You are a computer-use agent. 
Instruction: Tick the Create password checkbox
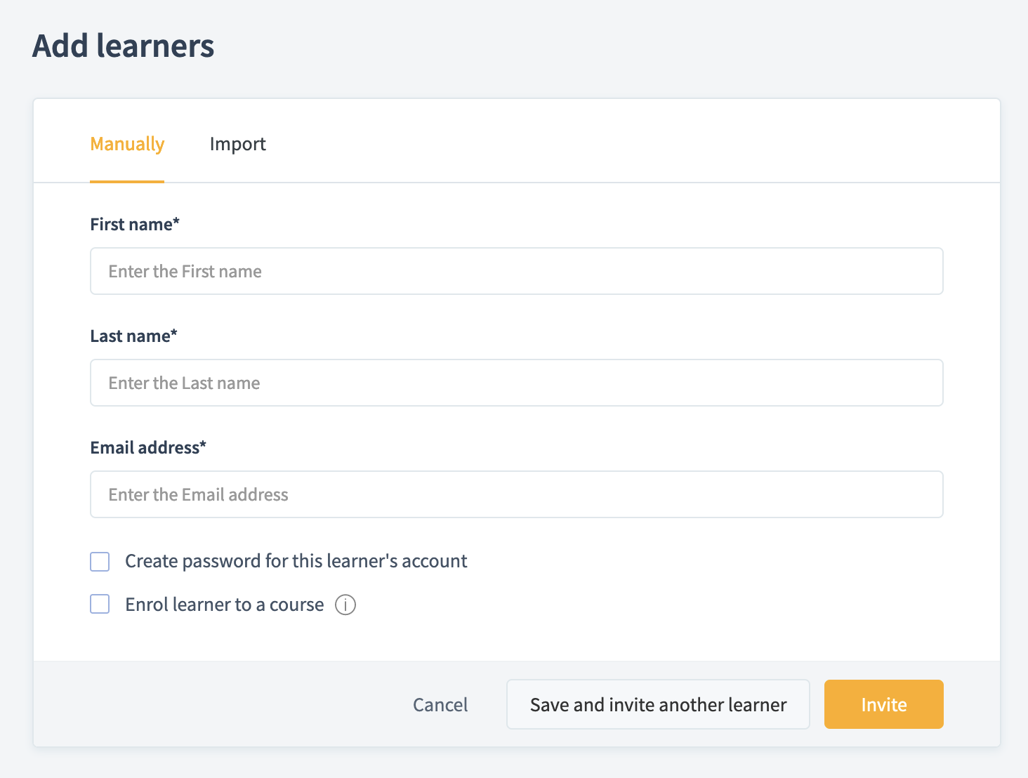point(100,562)
